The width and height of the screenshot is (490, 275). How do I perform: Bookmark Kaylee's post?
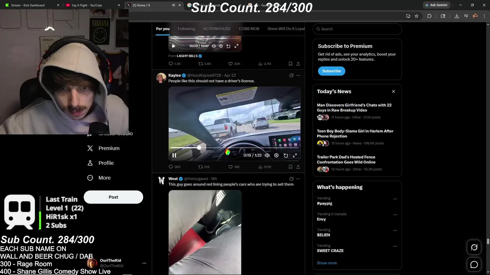click(291, 167)
